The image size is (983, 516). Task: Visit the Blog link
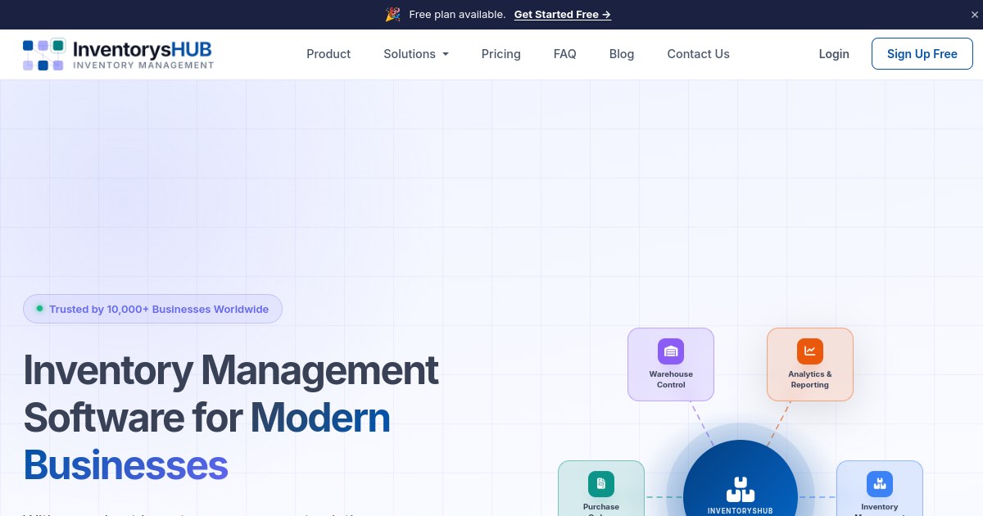622,54
